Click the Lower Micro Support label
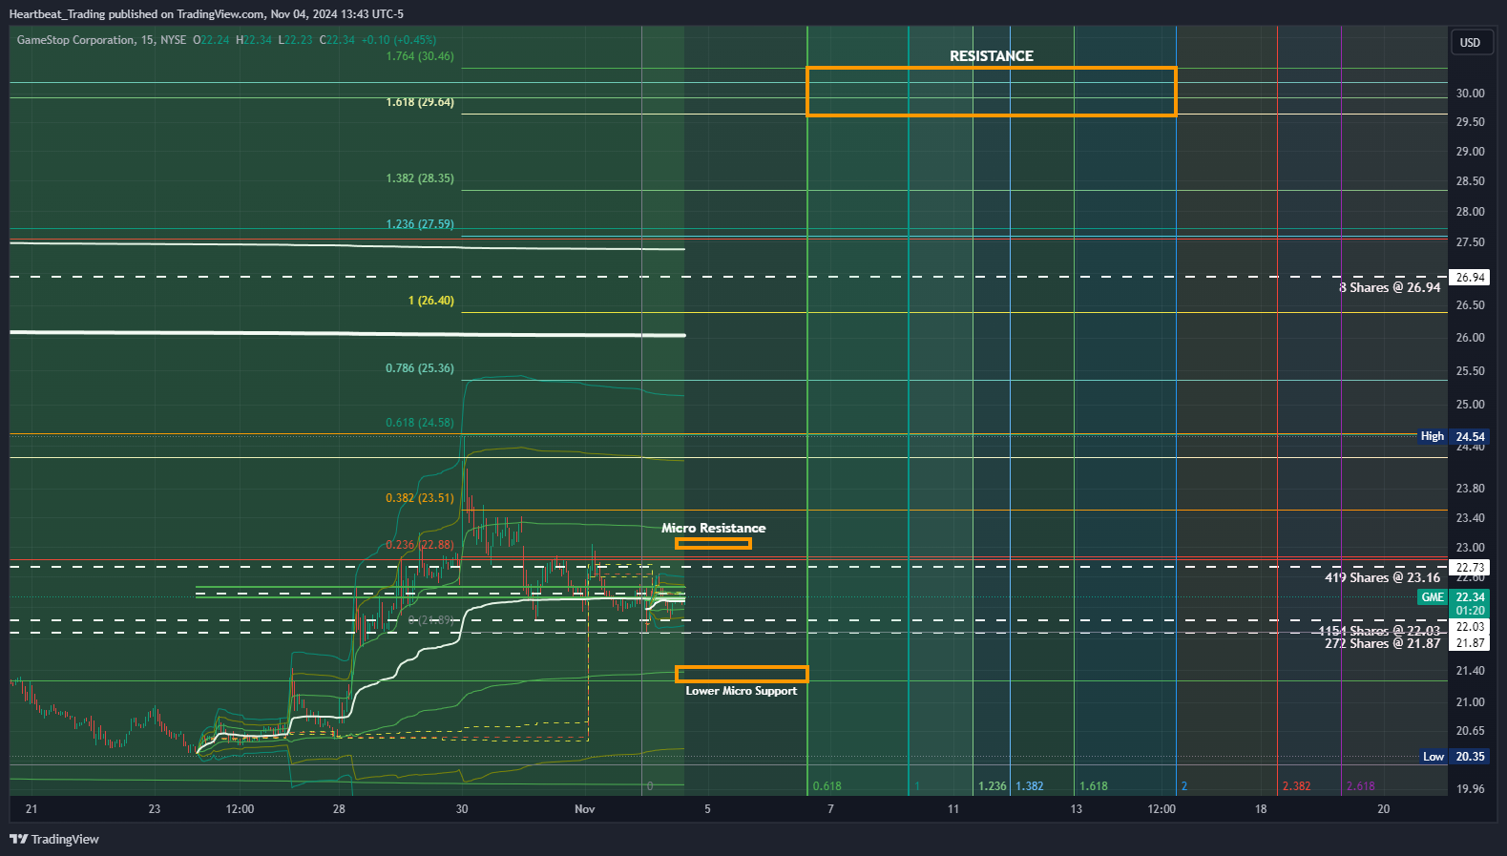 coord(742,691)
